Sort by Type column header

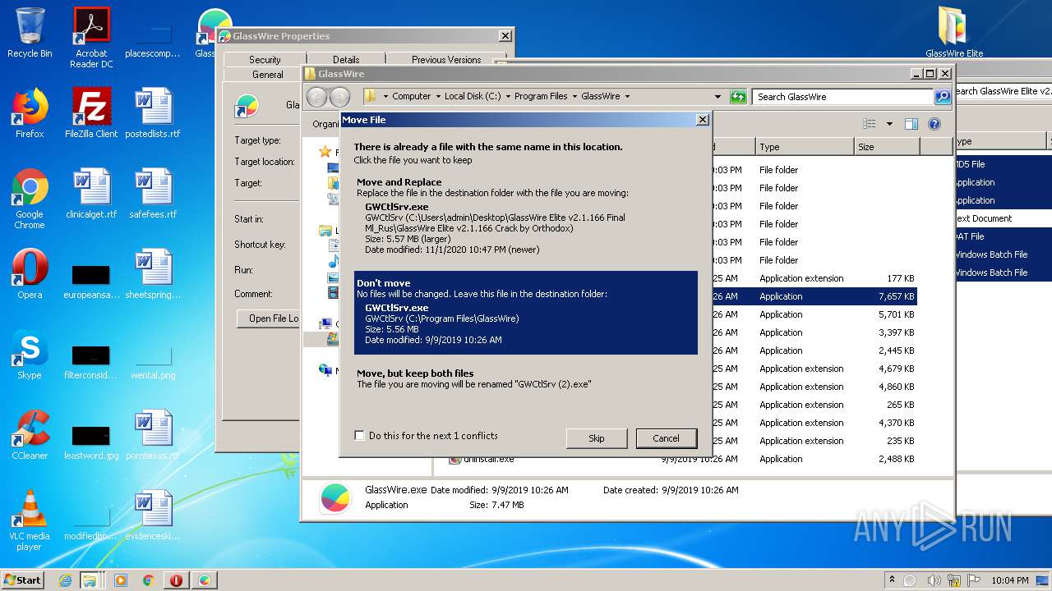805,147
